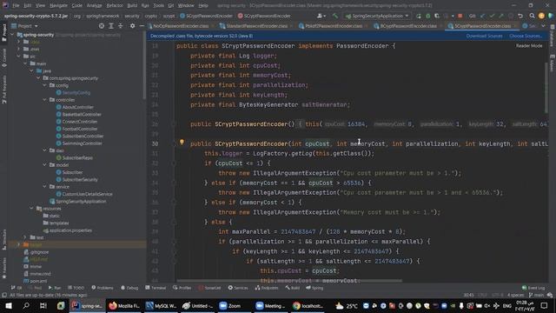Click the Git push arrow icon
The image size is (556, 313).
click(501, 16)
